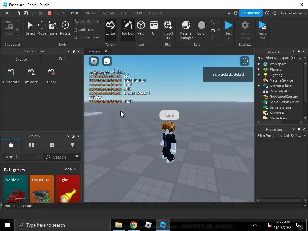This screenshot has height=231, width=308.
Task: Open the Structure category thumbnail
Action: coord(42,189)
